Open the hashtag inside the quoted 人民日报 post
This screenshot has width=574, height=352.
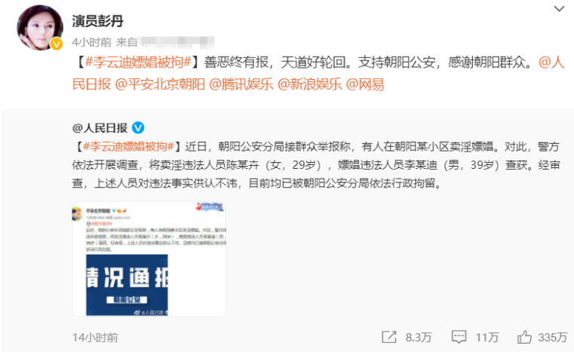[128, 147]
